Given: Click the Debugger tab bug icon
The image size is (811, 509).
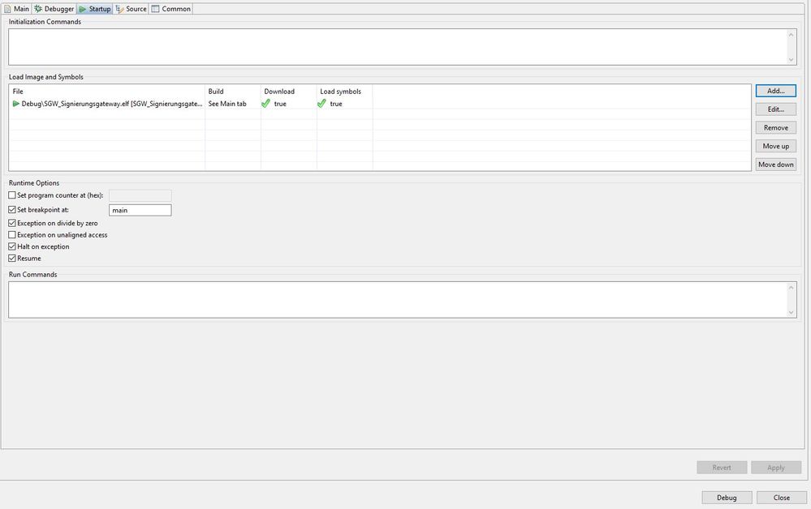Looking at the screenshot, I should (x=38, y=9).
